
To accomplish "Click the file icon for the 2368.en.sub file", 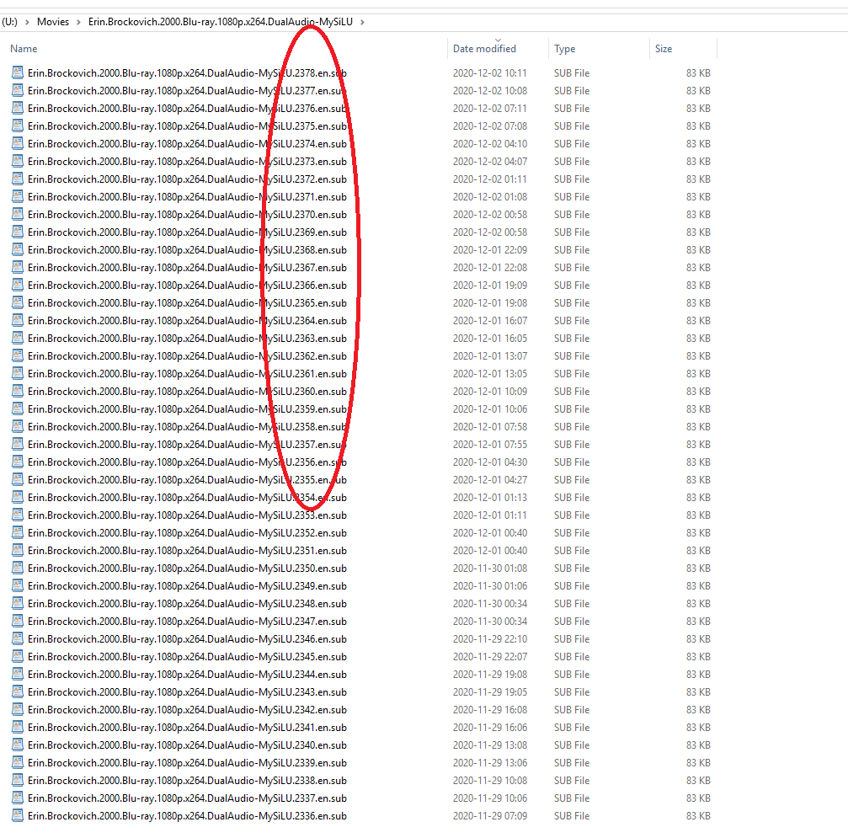I will click(18, 249).
